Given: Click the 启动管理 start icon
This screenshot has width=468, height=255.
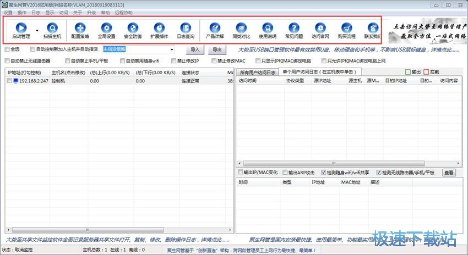Looking at the screenshot, I should pyautogui.click(x=21, y=28).
